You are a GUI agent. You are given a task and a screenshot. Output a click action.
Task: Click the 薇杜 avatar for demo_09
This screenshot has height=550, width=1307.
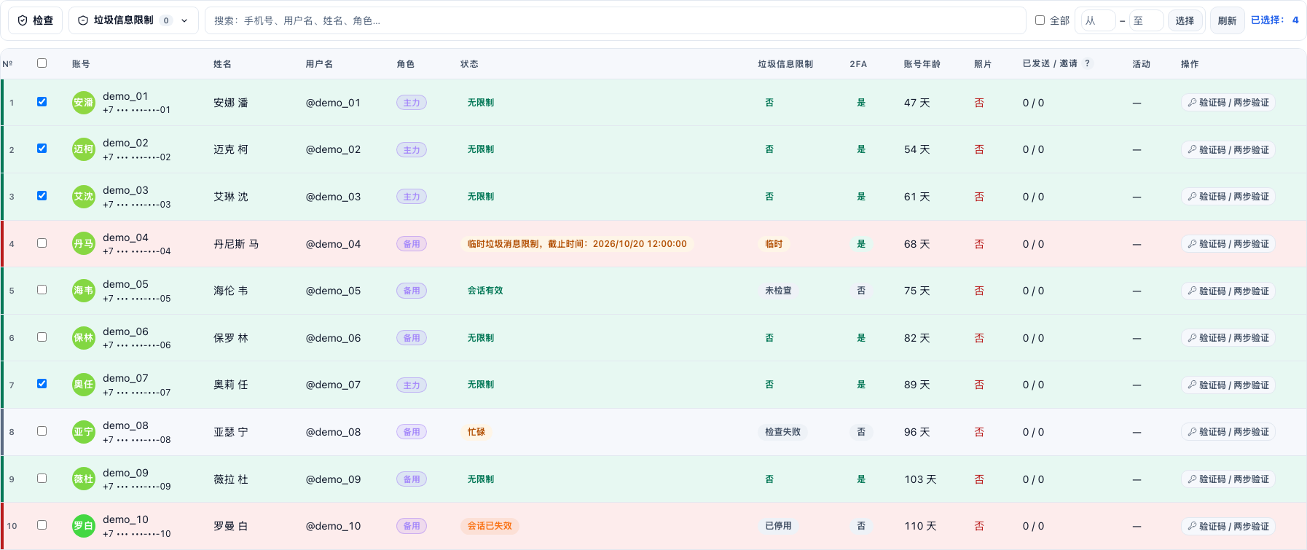click(x=84, y=479)
